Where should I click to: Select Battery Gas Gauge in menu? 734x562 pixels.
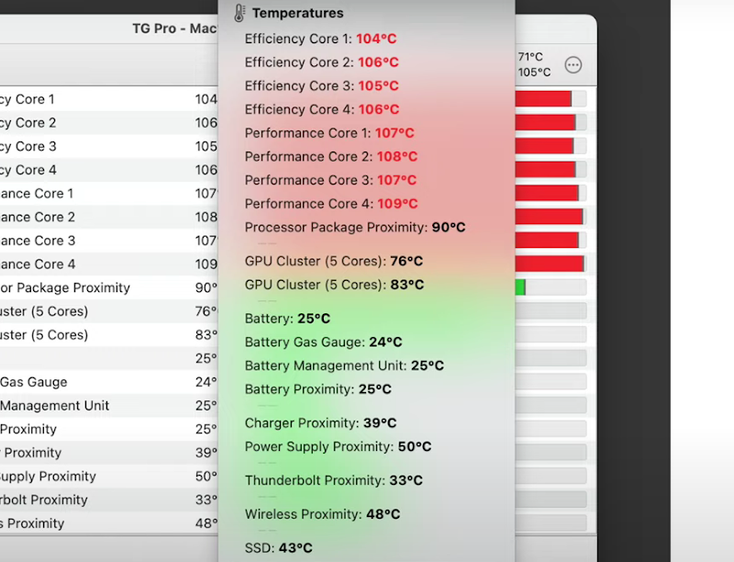[323, 343]
